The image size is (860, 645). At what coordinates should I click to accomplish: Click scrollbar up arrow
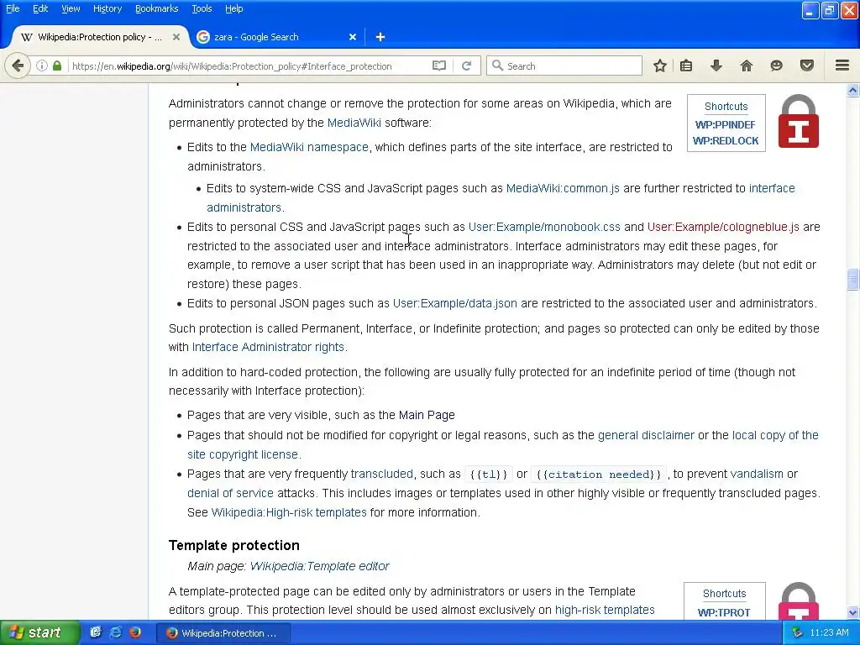coord(852,91)
